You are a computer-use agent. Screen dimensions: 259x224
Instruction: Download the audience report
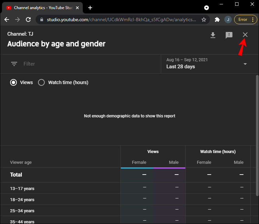(213, 35)
